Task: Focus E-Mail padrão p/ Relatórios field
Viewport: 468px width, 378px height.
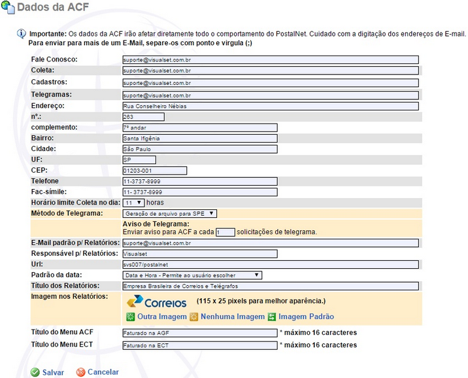Action: tap(271, 243)
